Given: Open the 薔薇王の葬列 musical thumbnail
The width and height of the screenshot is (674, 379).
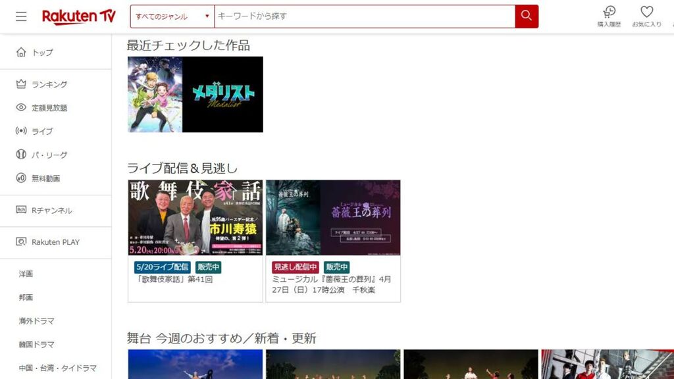Looking at the screenshot, I should pos(333,217).
